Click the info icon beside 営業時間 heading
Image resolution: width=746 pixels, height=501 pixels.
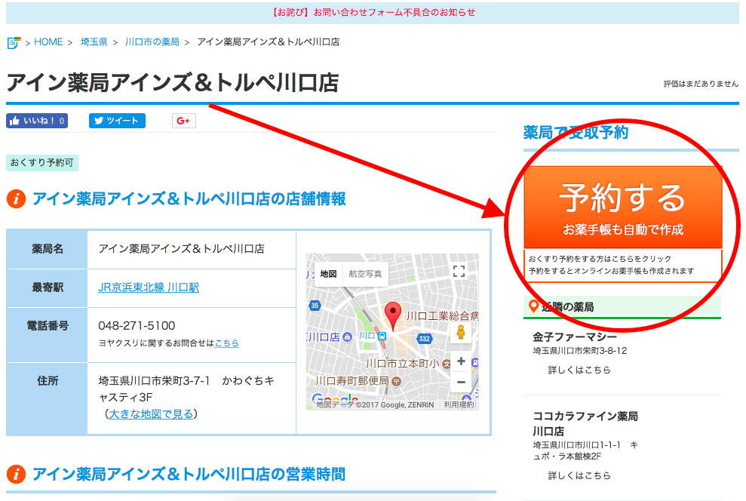(x=16, y=475)
